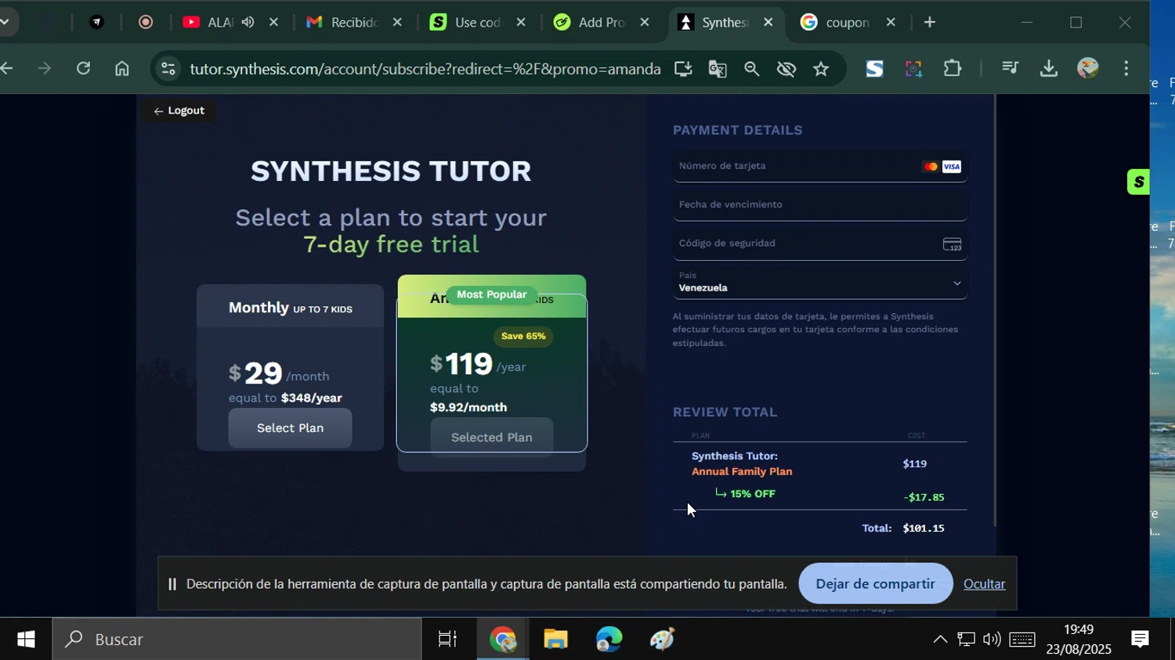Viewport: 1175px width, 660px height.
Task: Click the Total $101.15 amount
Action: [924, 528]
